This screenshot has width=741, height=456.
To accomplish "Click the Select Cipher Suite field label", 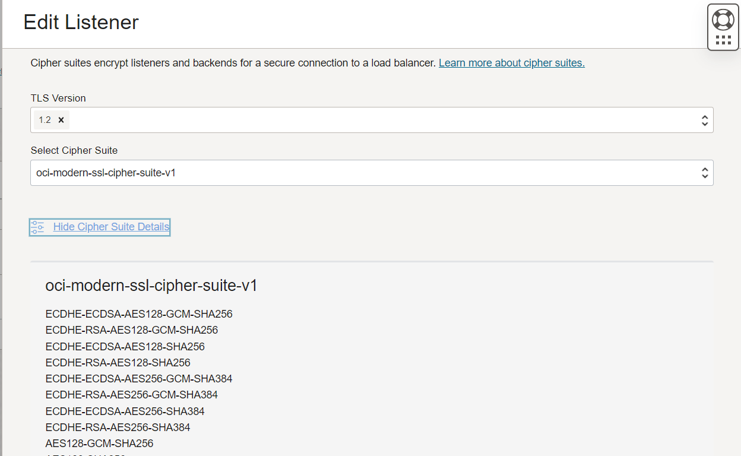I will pos(74,151).
